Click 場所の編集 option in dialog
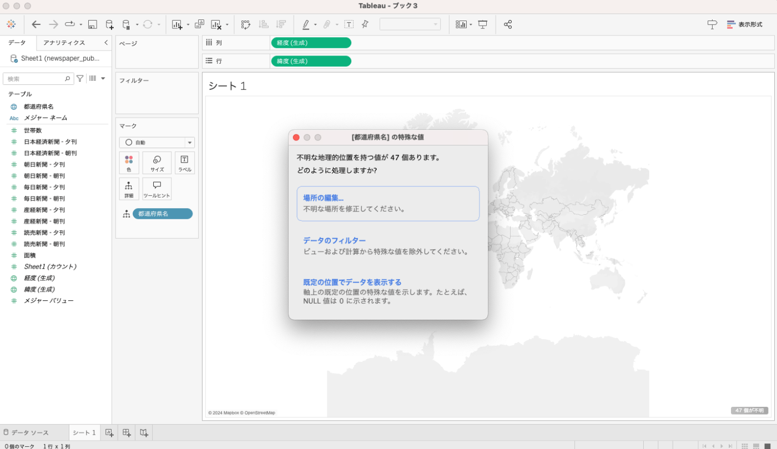Viewport: 777px width, 449px height. pyautogui.click(x=388, y=204)
